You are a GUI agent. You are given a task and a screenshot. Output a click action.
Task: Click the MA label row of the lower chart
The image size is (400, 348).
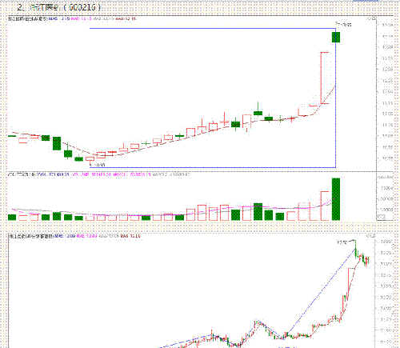75,236
